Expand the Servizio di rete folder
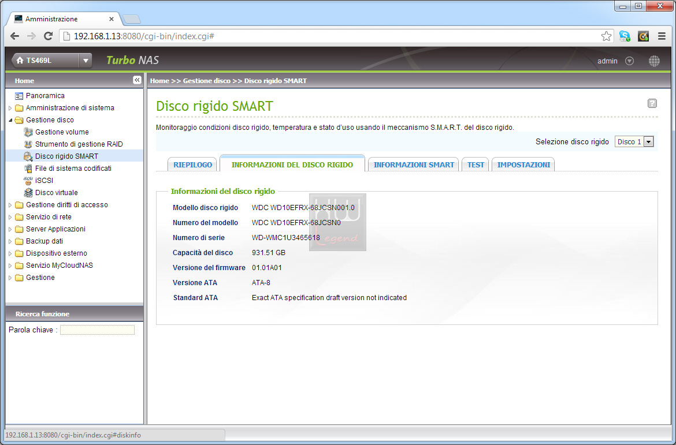This screenshot has height=445, width=676. point(10,217)
